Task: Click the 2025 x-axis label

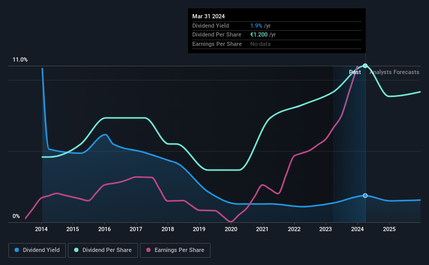Action: click(389, 229)
